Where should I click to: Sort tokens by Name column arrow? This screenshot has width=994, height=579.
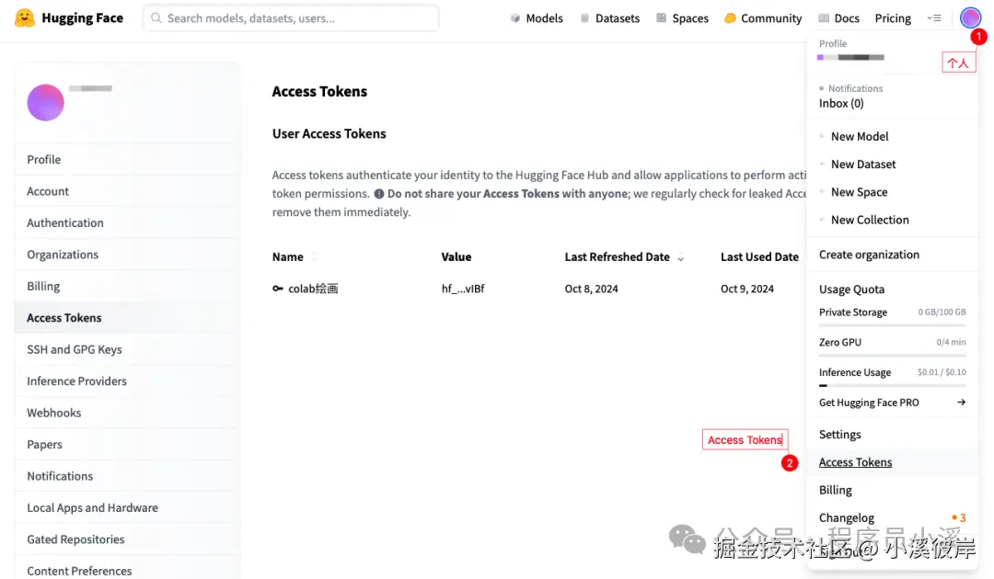tap(315, 257)
